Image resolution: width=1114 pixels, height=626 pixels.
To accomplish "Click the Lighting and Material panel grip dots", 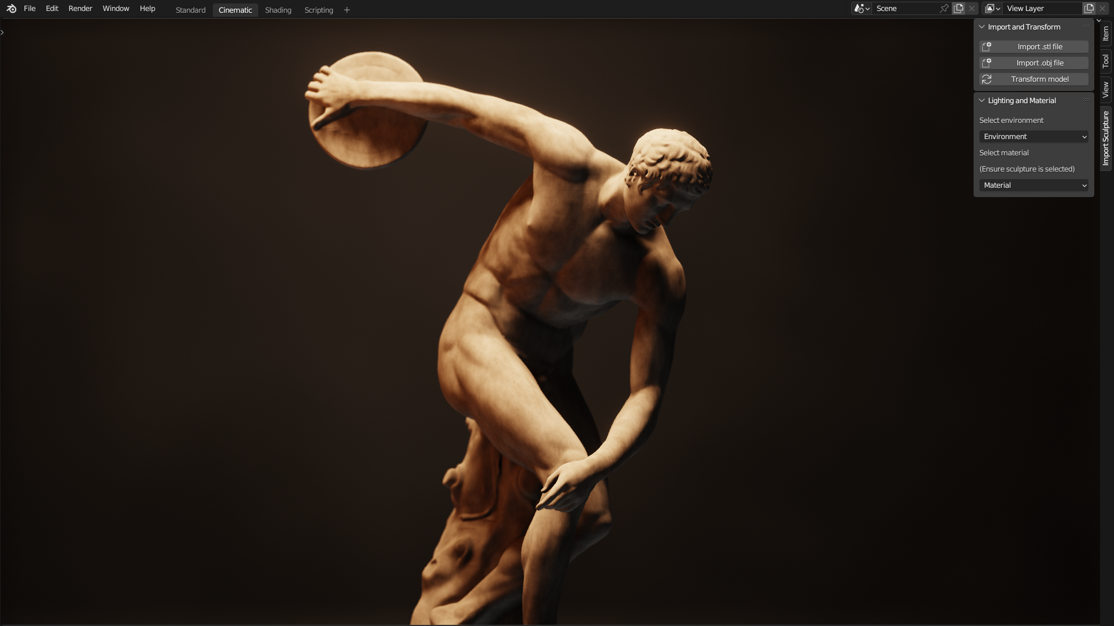I will [x=1086, y=100].
